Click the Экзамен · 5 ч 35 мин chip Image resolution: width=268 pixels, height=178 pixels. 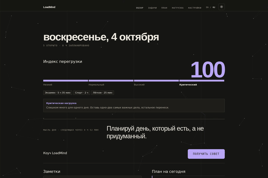(58, 93)
